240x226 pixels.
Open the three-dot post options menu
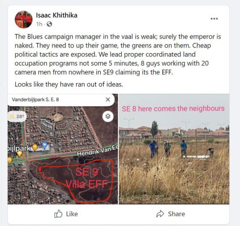[214, 19]
